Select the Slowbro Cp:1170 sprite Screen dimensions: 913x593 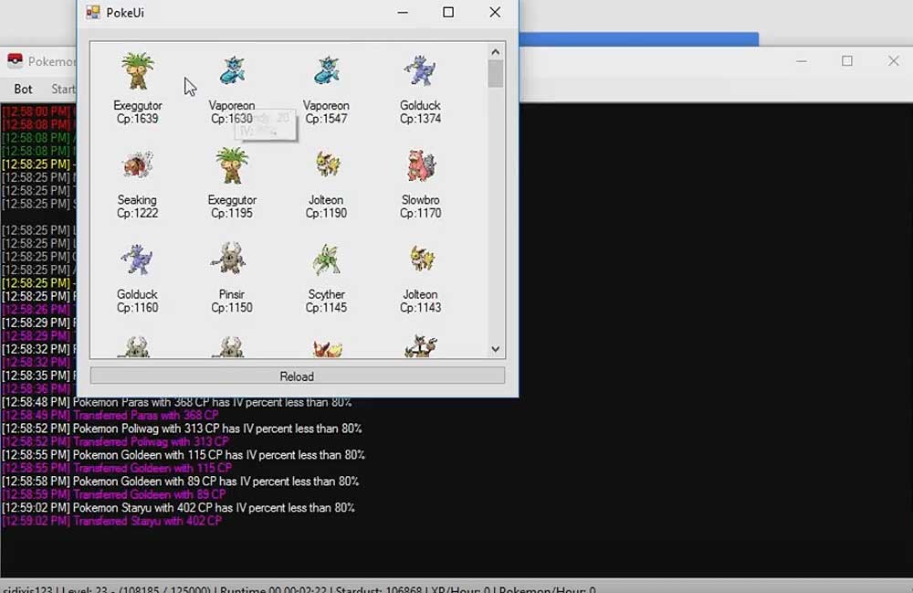point(420,165)
